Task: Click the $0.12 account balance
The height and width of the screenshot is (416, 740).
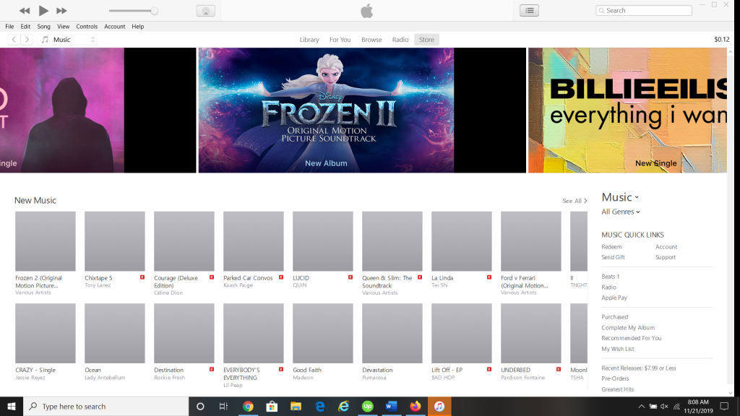Action: [722, 40]
